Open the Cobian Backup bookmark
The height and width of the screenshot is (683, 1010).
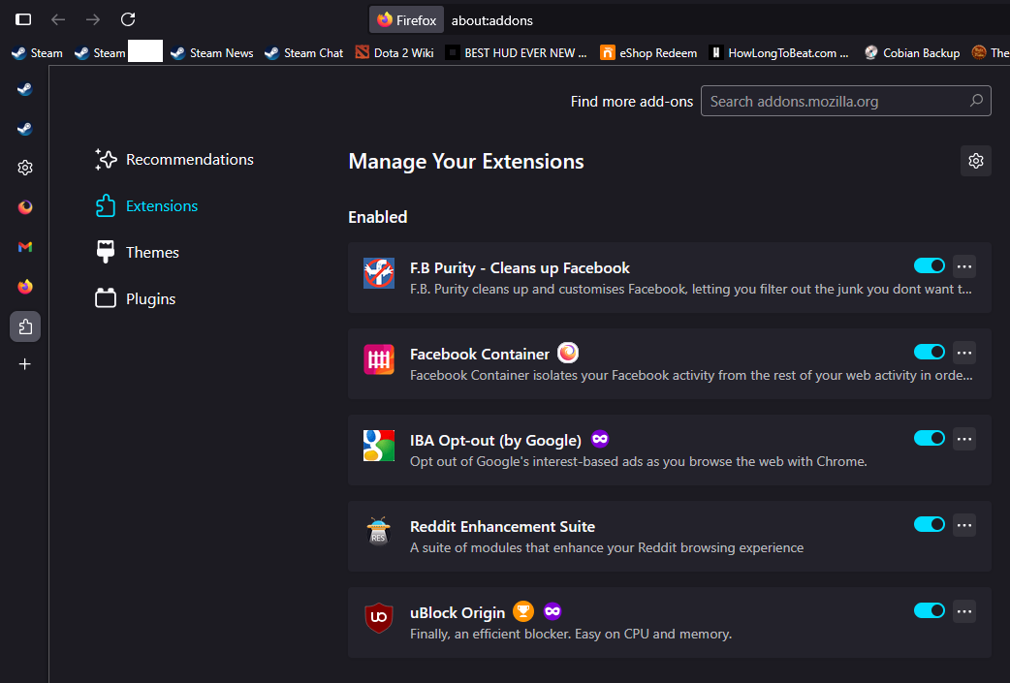[x=912, y=52]
